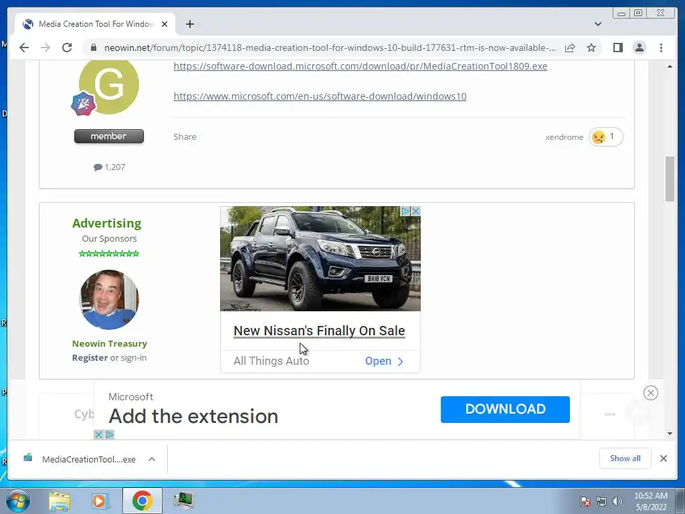
Task: Open the MediaCreationTool1809.exe download link
Action: [x=360, y=66]
